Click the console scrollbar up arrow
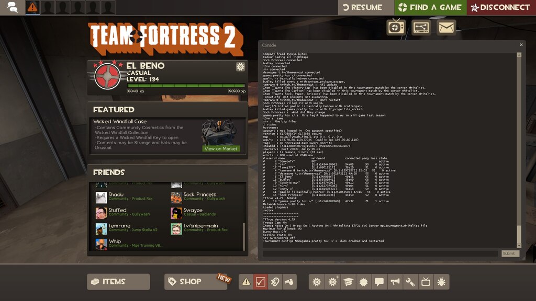The height and width of the screenshot is (301, 536). [x=519, y=54]
